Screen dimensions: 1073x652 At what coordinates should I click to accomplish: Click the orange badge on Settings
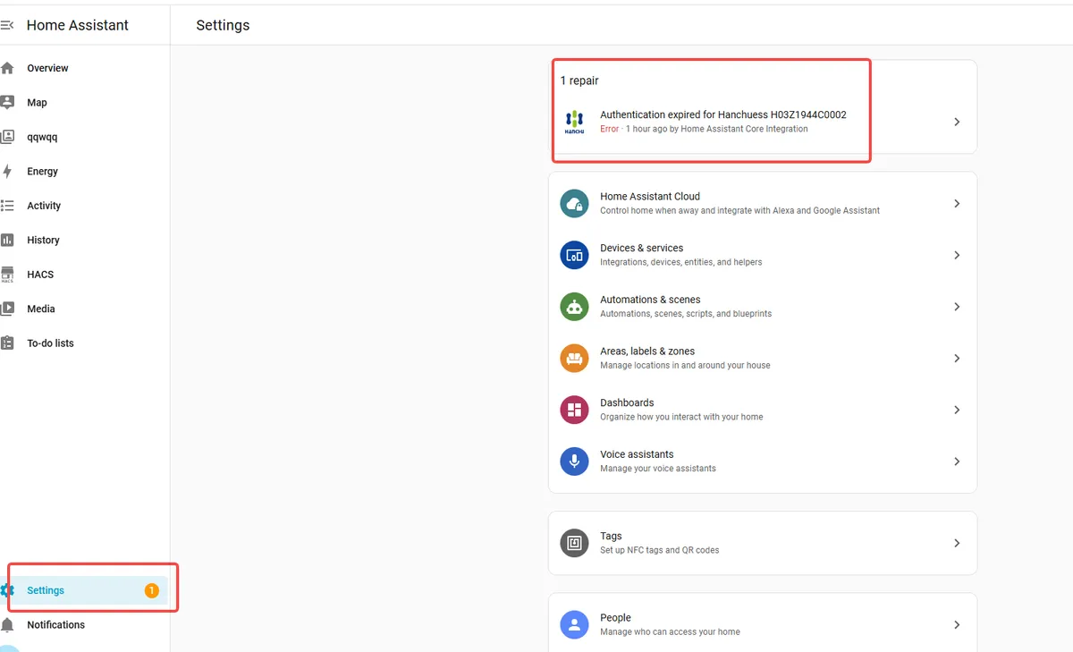click(x=151, y=590)
